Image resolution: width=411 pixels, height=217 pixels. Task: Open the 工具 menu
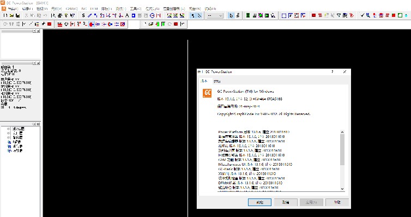point(136,9)
